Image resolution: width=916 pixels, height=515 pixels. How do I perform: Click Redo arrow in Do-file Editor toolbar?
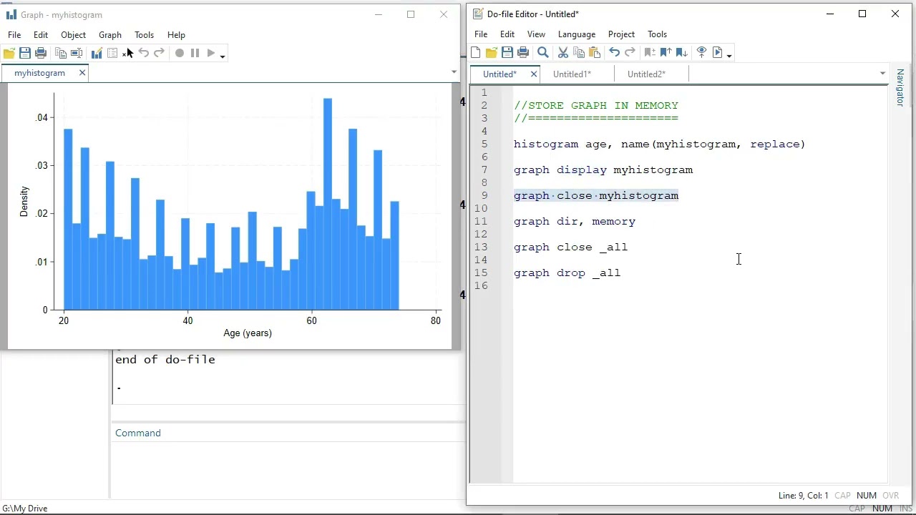pyautogui.click(x=630, y=52)
